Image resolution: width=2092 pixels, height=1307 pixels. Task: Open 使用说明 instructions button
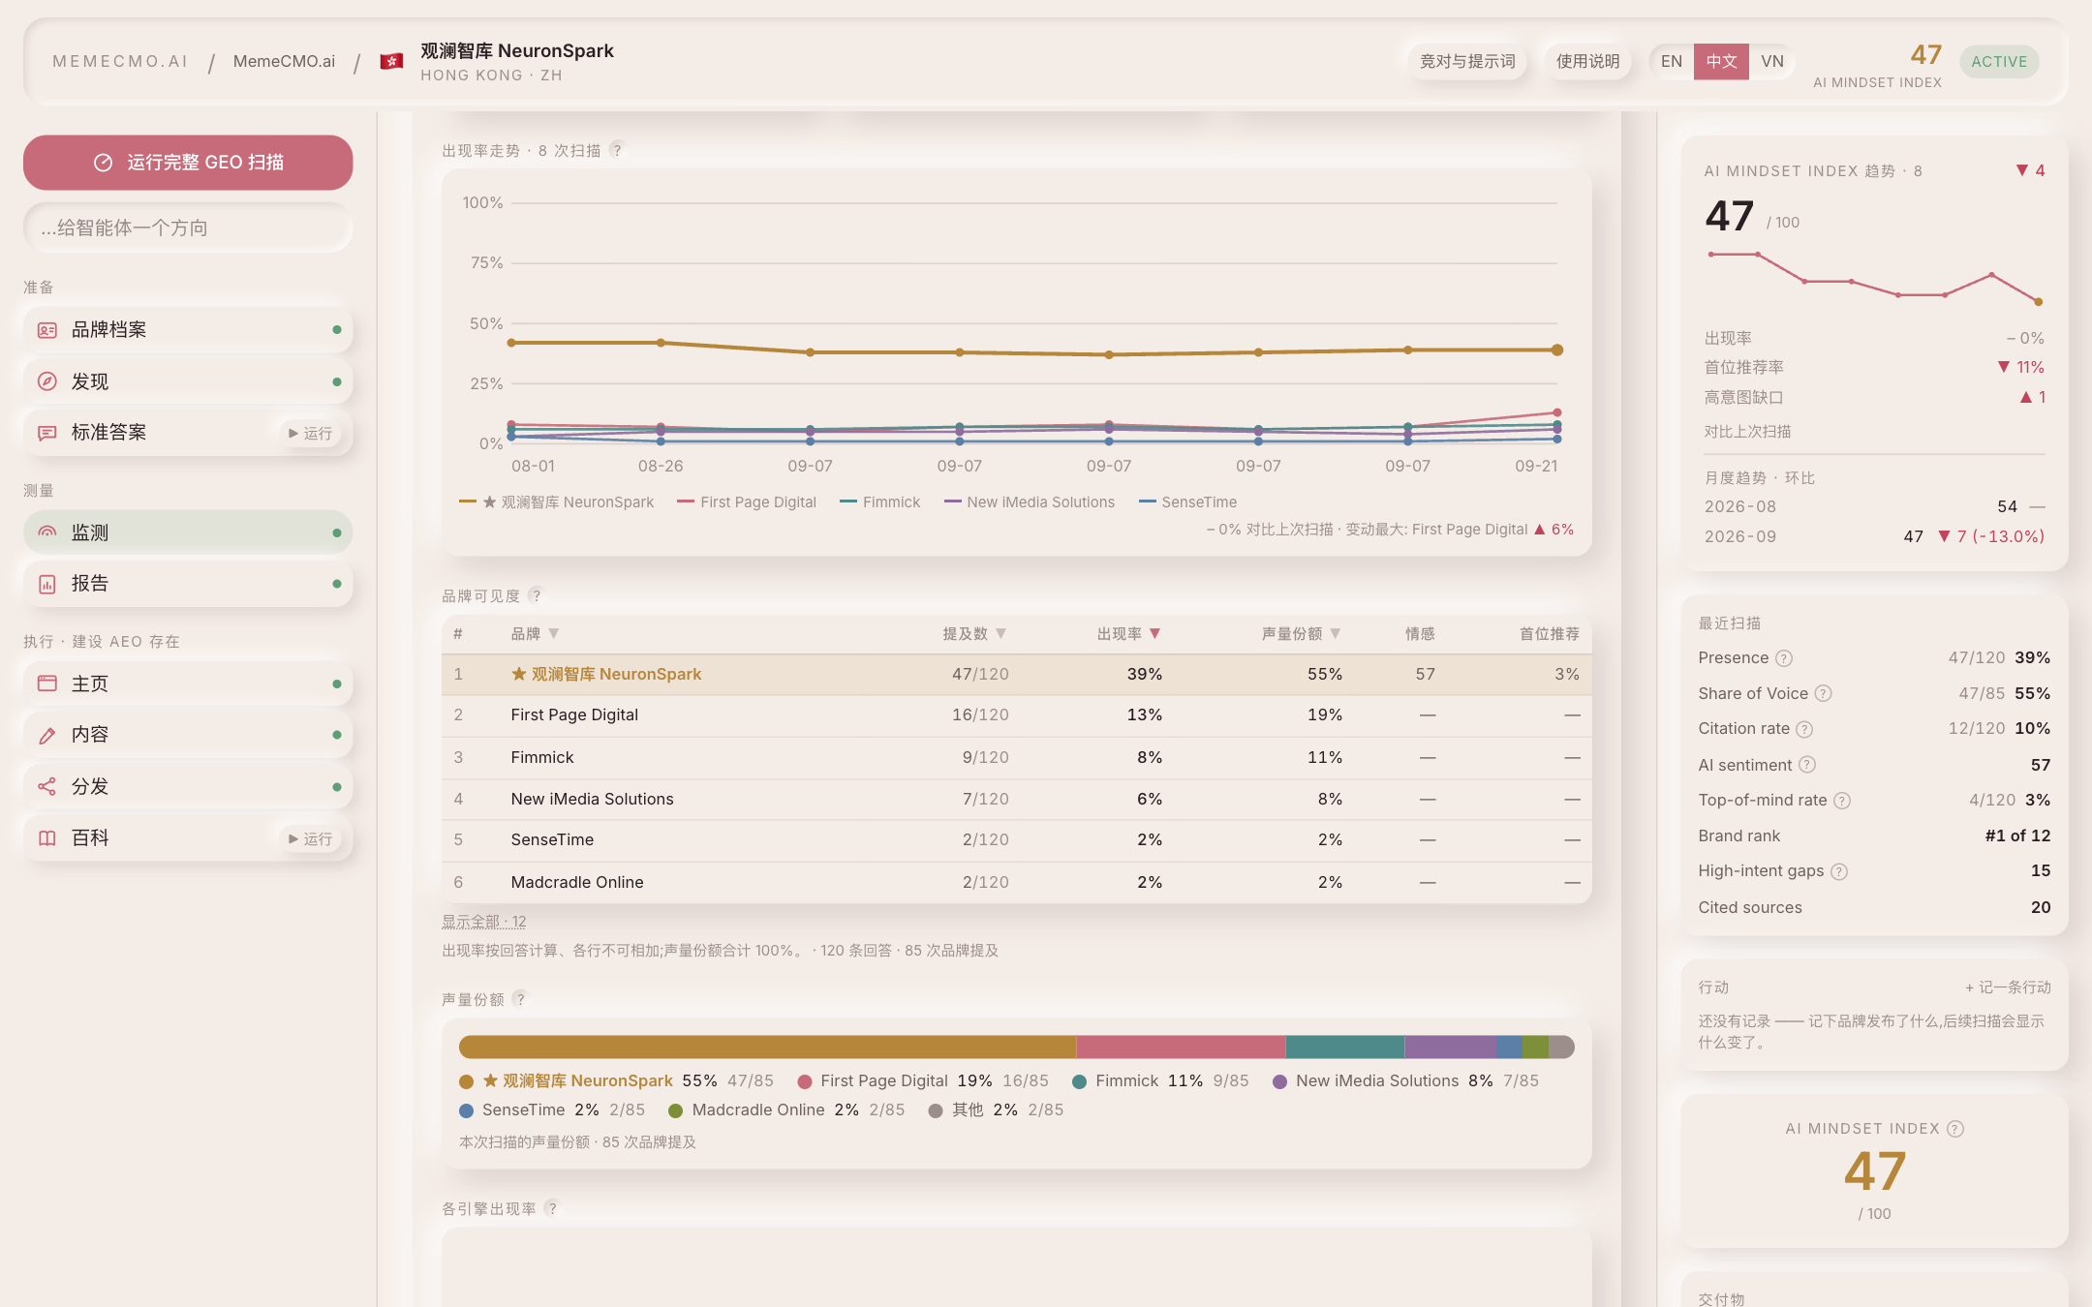(x=1587, y=61)
